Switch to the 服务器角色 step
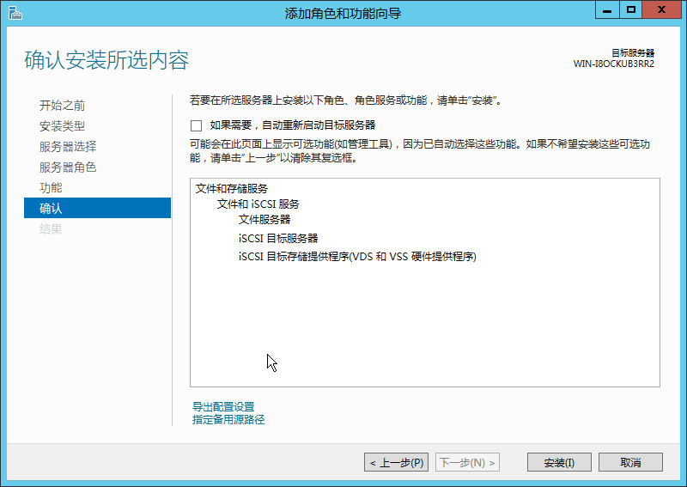The image size is (687, 487). (68, 167)
